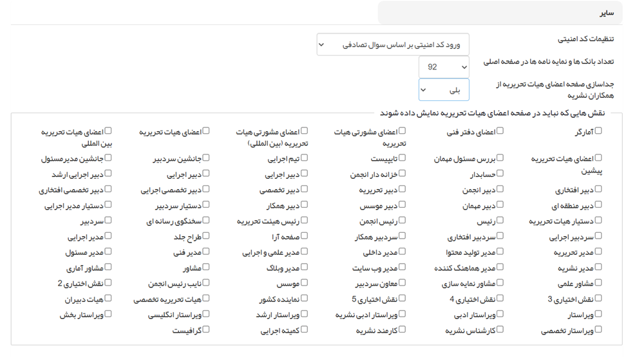Screen dimensions: 628x357
Task: Tick the اعضای دفتر فنی checkbox
Action: 500,131
